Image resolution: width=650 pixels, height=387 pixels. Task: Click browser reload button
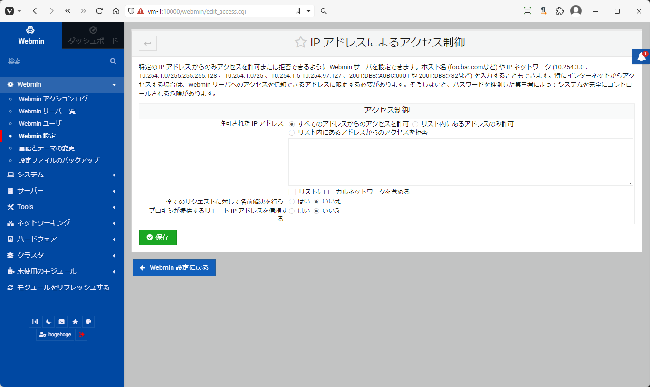[99, 11]
